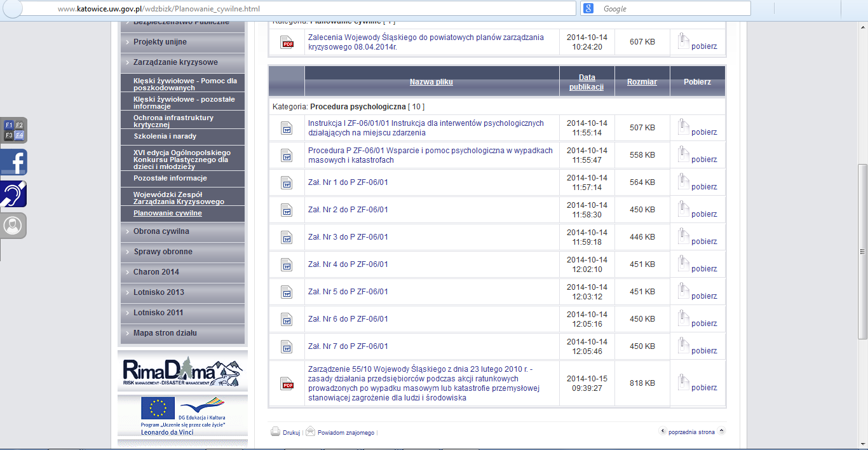Open Szkolenia i narady submenu item
The image size is (868, 450).
click(165, 136)
